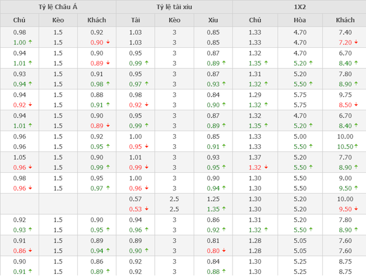Click the 1.05 Chủ odds value
Image resolution: width=366 pixels, height=276 pixels.
point(19,157)
